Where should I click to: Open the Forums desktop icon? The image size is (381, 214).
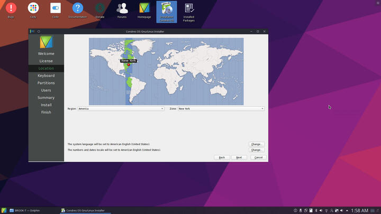(122, 10)
